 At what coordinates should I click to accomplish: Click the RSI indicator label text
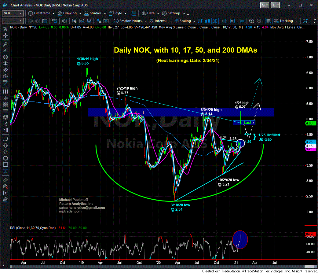click(33, 228)
